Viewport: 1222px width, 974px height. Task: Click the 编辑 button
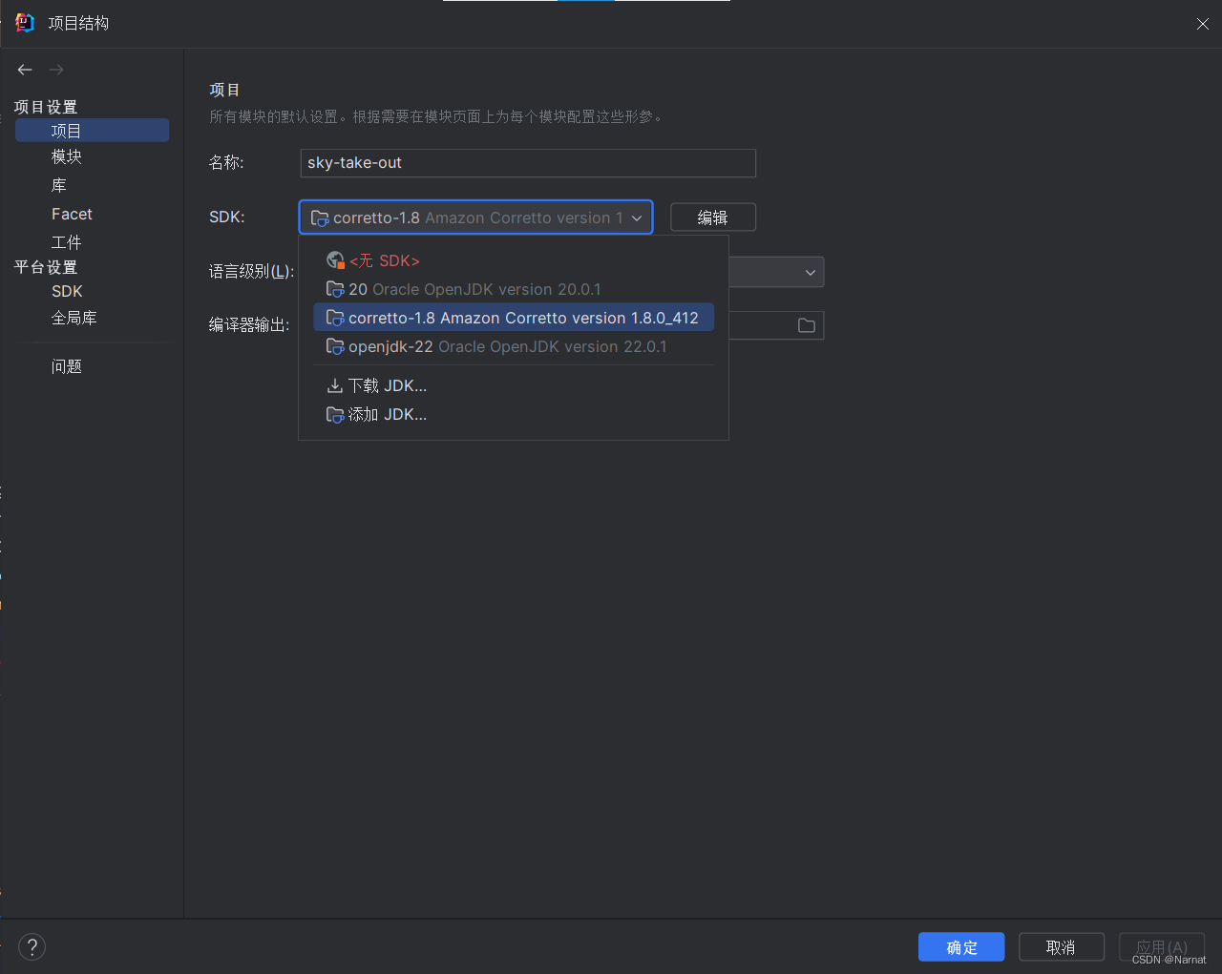click(x=713, y=218)
